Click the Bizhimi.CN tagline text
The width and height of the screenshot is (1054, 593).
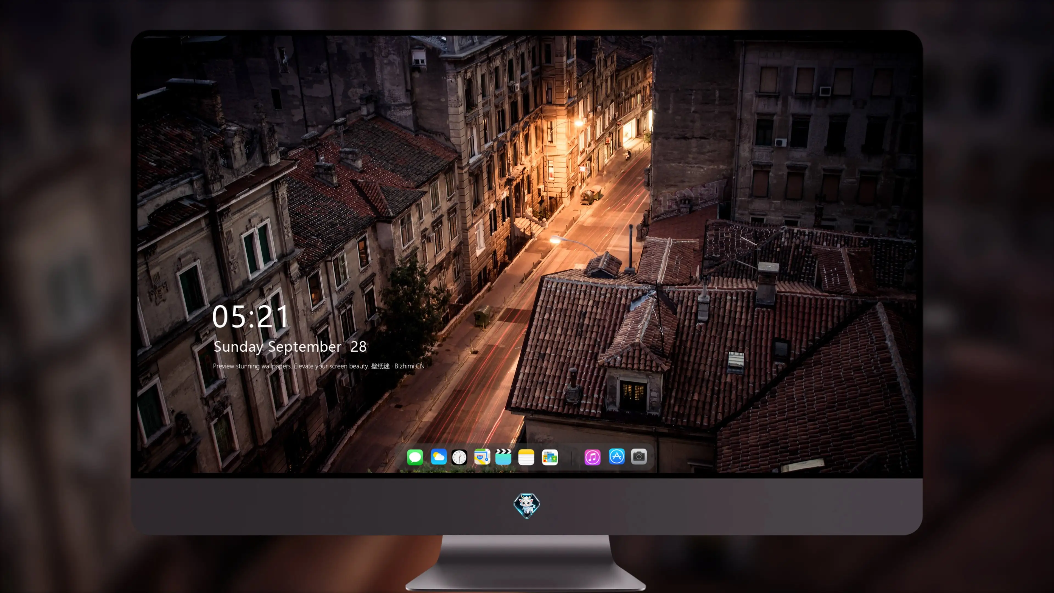pos(319,366)
